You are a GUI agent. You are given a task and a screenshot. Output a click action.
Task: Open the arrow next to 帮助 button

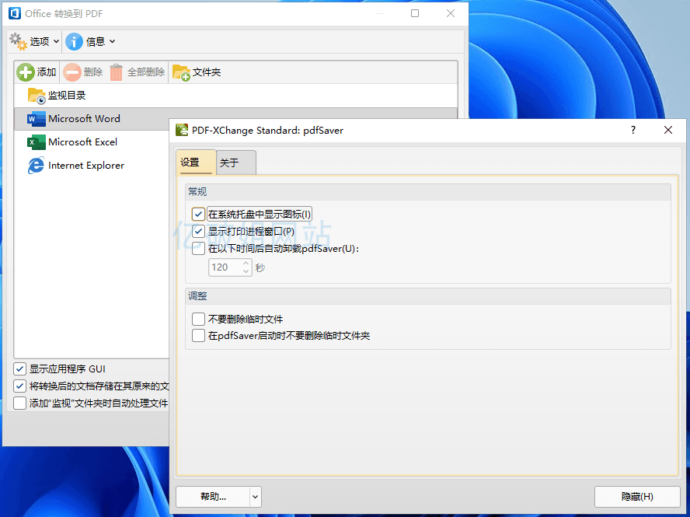[256, 497]
